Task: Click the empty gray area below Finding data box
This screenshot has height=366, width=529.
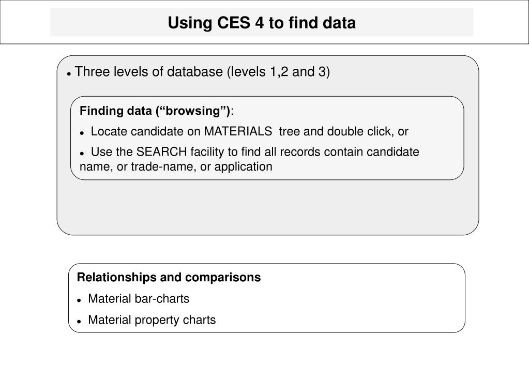Action: click(267, 207)
